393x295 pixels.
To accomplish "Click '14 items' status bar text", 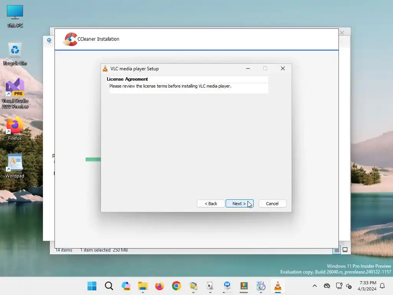I will click(x=64, y=250).
